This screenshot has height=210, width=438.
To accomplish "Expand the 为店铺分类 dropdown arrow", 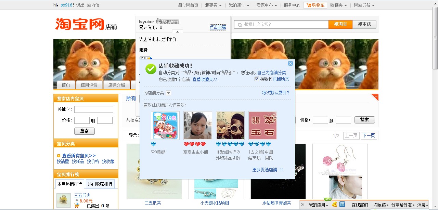I will click(x=168, y=93).
